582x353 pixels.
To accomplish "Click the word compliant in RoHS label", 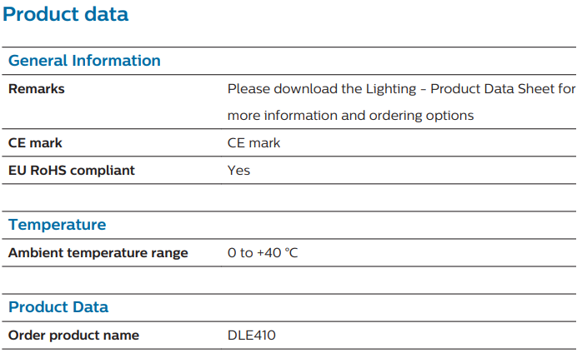I will [x=103, y=171].
